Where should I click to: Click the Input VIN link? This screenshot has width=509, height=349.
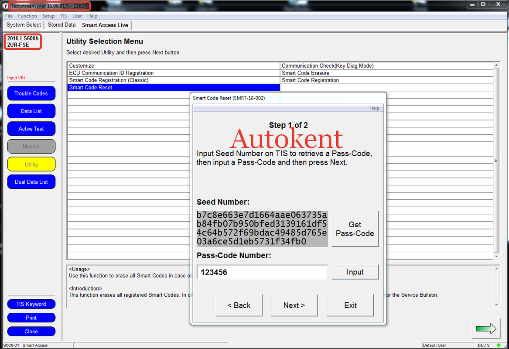click(16, 78)
